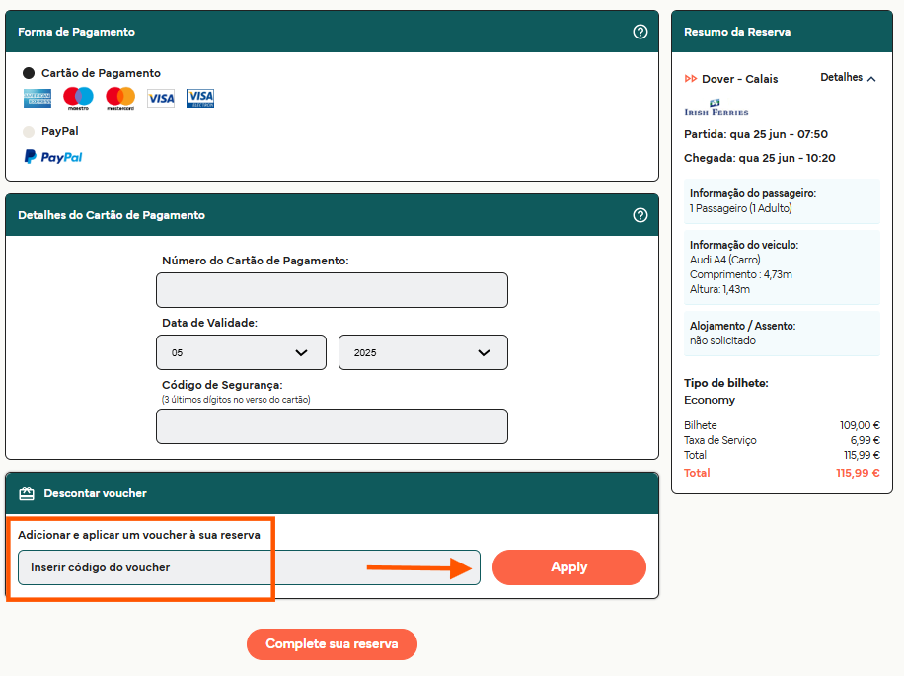Open help icon in Detalhes do Cartão header
The height and width of the screenshot is (676, 904).
click(640, 215)
